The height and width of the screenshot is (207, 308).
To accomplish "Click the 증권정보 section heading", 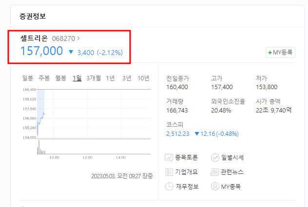I will pos(33,16).
